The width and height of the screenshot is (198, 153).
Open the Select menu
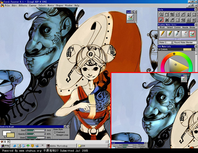coord(42,5)
